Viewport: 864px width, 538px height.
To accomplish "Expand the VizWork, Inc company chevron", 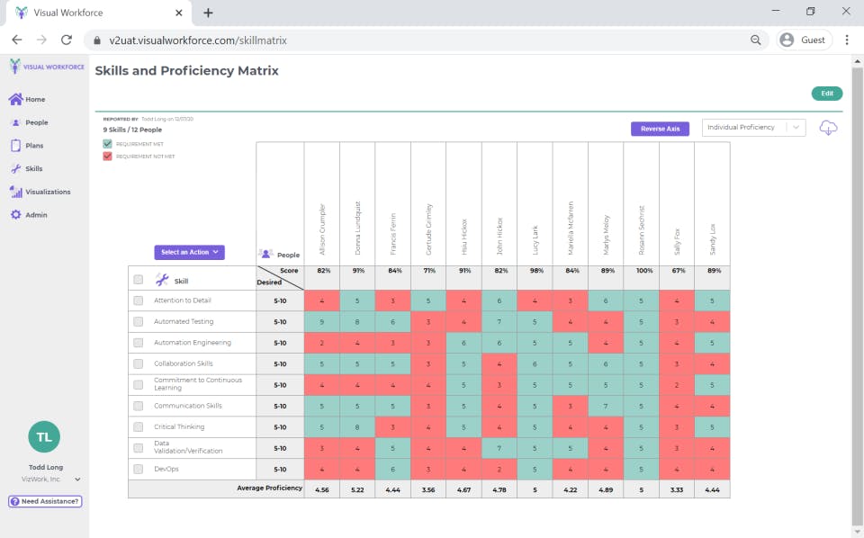I will pyautogui.click(x=77, y=480).
